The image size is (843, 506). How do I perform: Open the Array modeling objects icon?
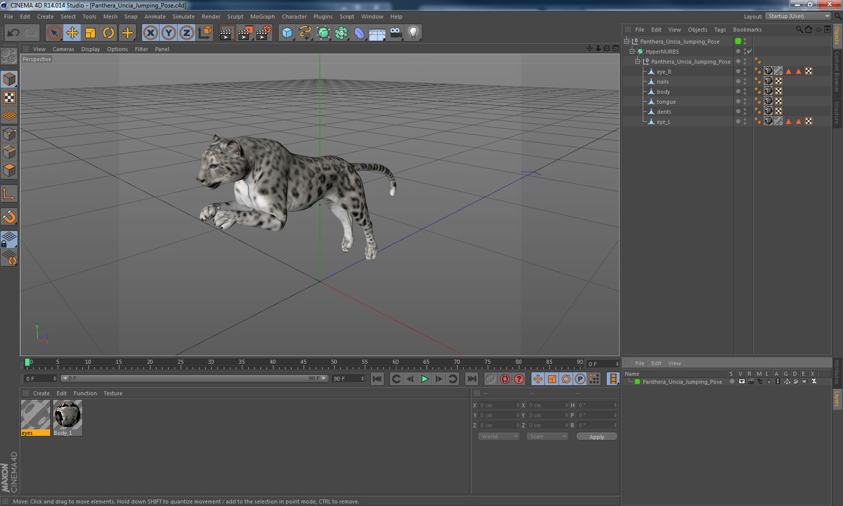point(341,33)
